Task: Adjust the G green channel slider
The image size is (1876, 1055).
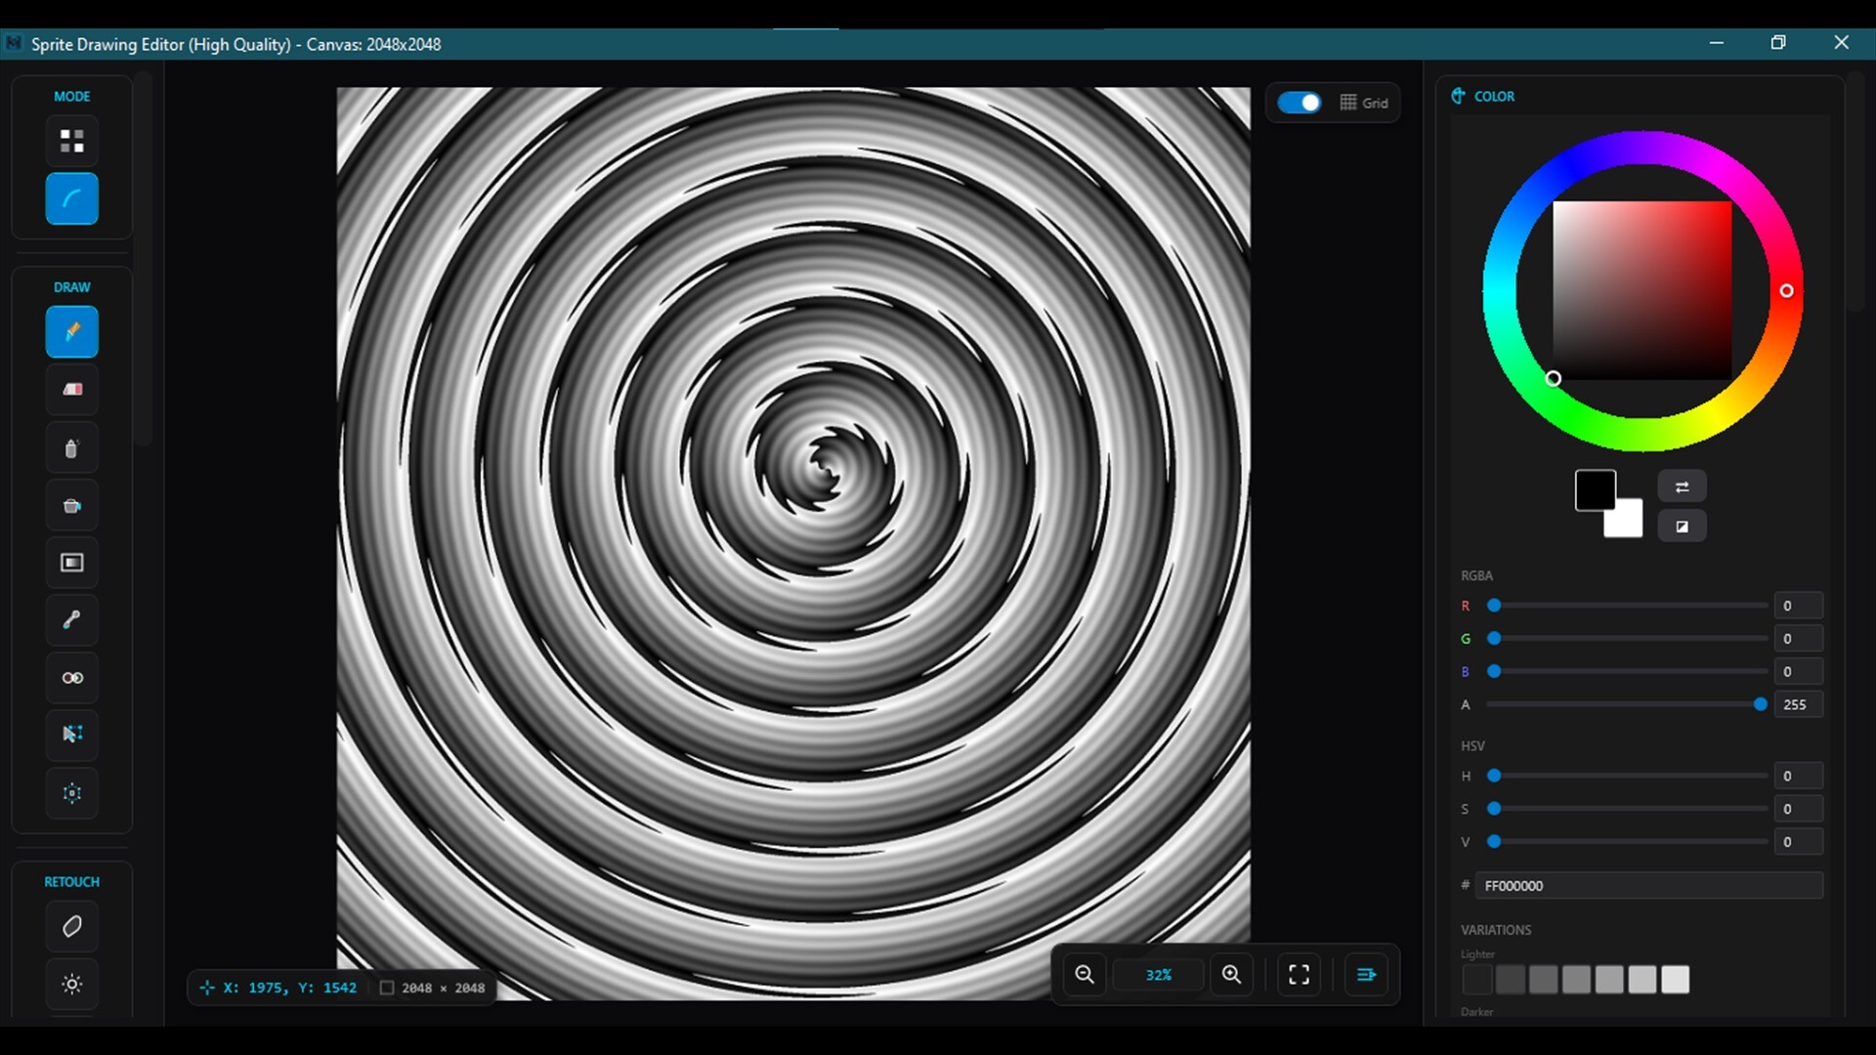Action: click(x=1627, y=639)
